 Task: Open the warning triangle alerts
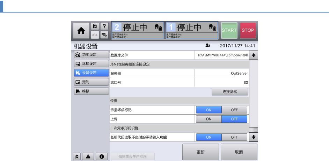point(88,156)
